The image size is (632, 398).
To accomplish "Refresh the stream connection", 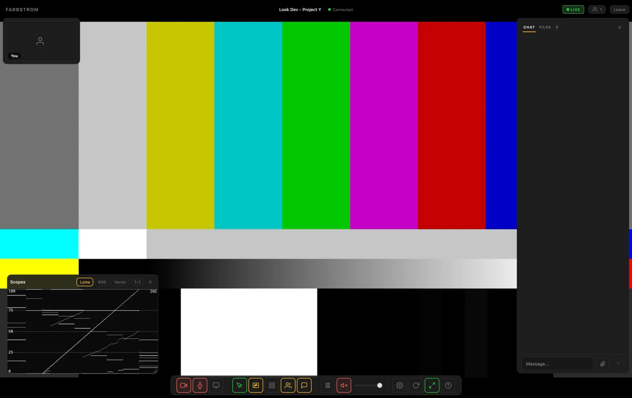I will point(416,385).
